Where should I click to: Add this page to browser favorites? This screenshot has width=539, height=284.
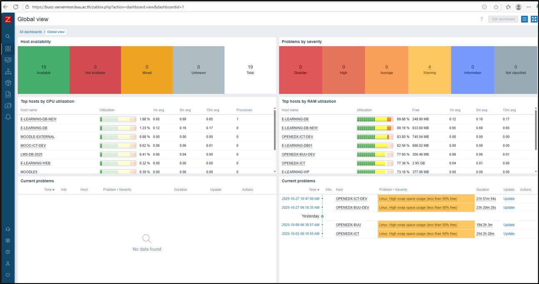point(496,7)
